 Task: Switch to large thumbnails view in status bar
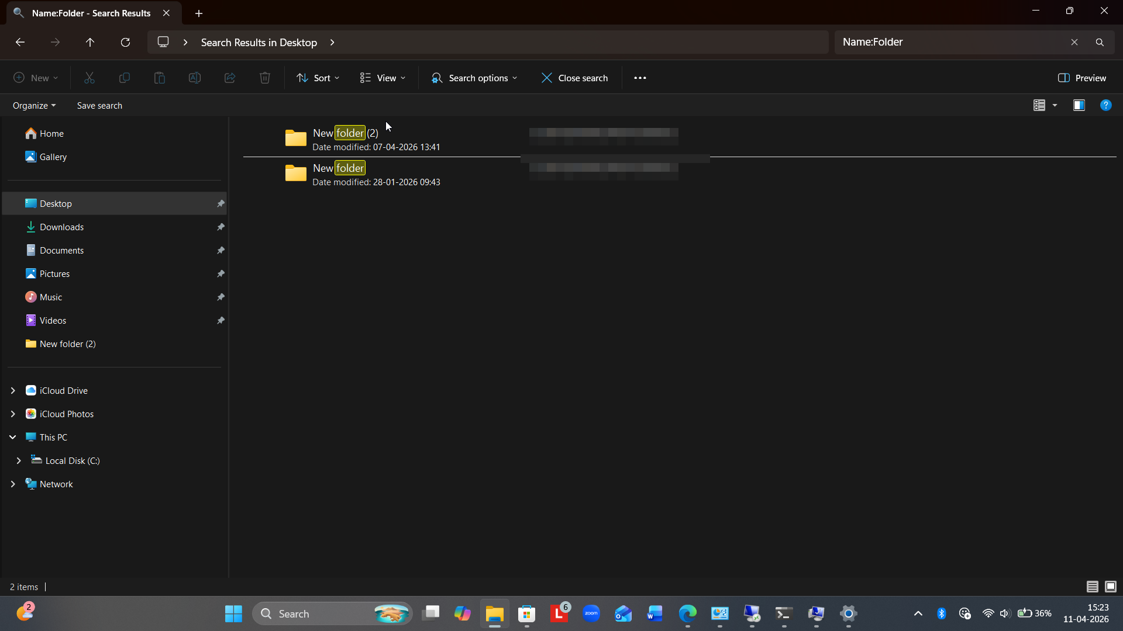pos(1111,587)
